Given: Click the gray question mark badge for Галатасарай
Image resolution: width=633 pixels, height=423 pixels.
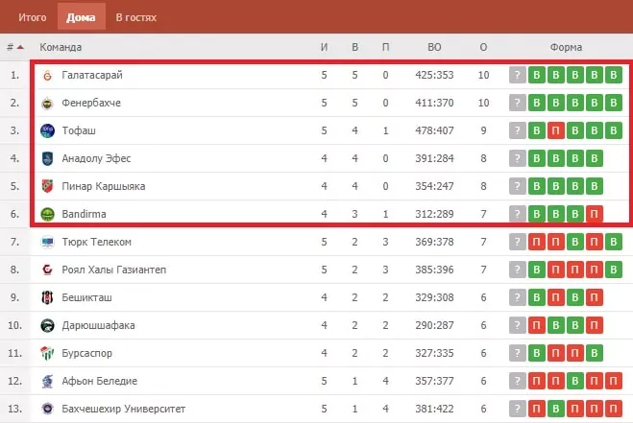Looking at the screenshot, I should coord(517,75).
